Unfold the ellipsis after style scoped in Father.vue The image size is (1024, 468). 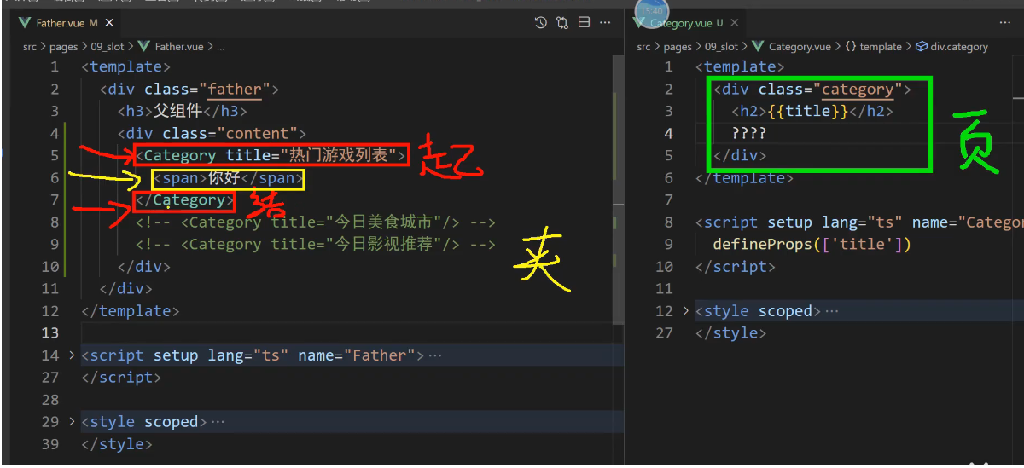218,422
